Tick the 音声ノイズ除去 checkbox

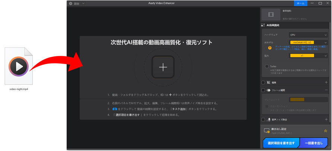coord(263,119)
